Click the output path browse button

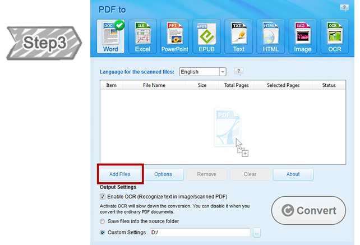pos(257,232)
